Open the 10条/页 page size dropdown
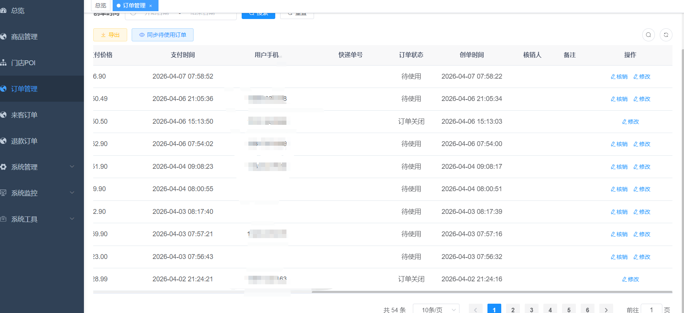684x313 pixels. click(x=436, y=309)
